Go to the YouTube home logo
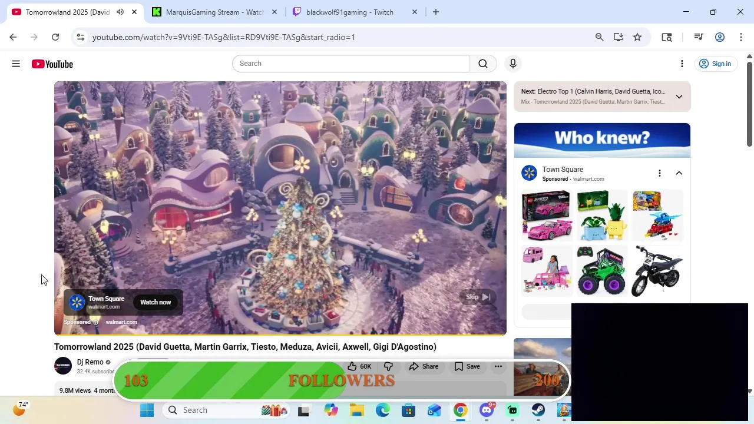The width and height of the screenshot is (754, 424). tap(52, 64)
